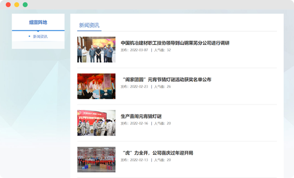294x178 pixels.
Task: Click the popularity value 26
Action: [169, 87]
